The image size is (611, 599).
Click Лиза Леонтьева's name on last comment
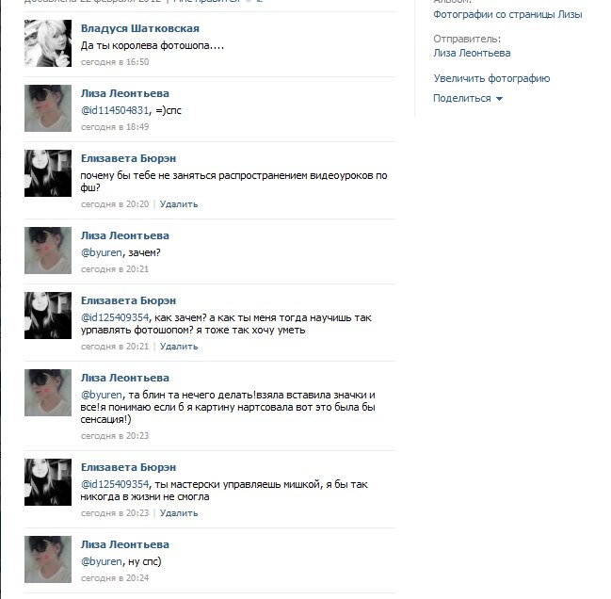click(124, 544)
